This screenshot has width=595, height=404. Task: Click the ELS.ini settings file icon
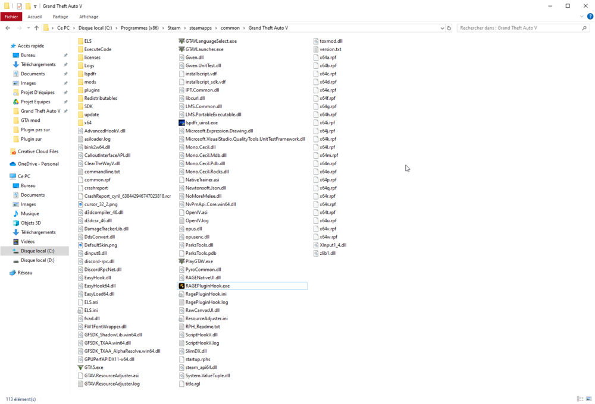(80, 310)
